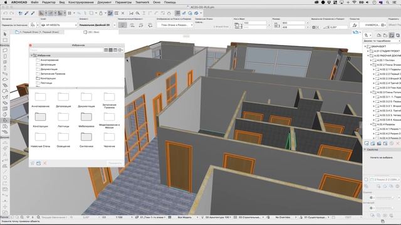
Task: Open the Редактор menu
Action: pyautogui.click(x=49, y=2)
